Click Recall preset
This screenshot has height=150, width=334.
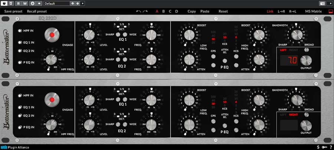(37, 11)
